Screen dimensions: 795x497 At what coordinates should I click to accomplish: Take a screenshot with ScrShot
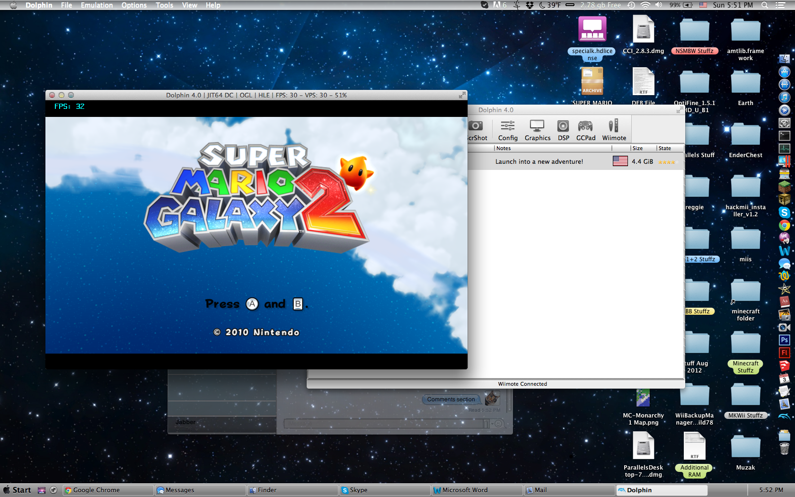tap(476, 130)
